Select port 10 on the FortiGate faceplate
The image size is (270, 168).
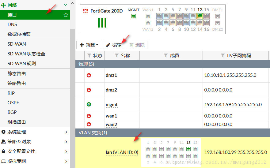pos(186,23)
